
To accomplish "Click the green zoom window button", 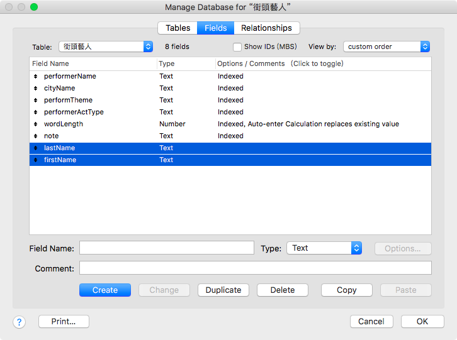I will pyautogui.click(x=34, y=7).
